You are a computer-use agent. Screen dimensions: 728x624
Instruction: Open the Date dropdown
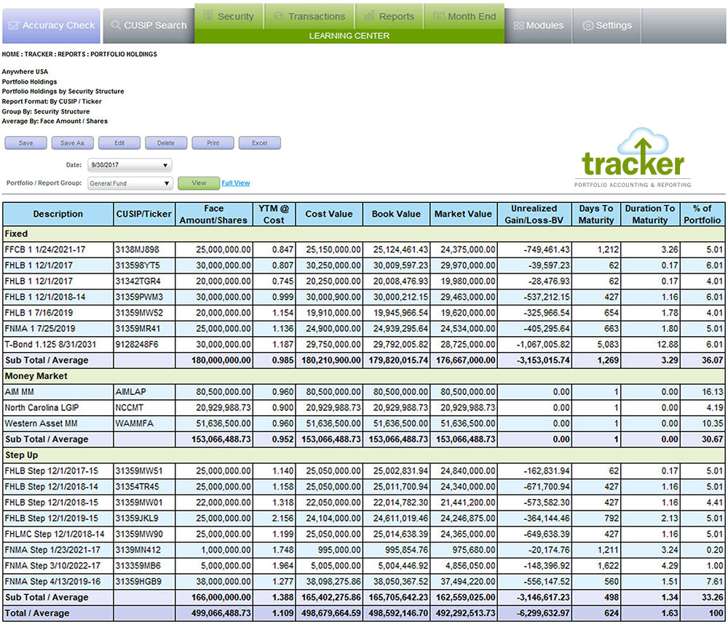click(130, 165)
